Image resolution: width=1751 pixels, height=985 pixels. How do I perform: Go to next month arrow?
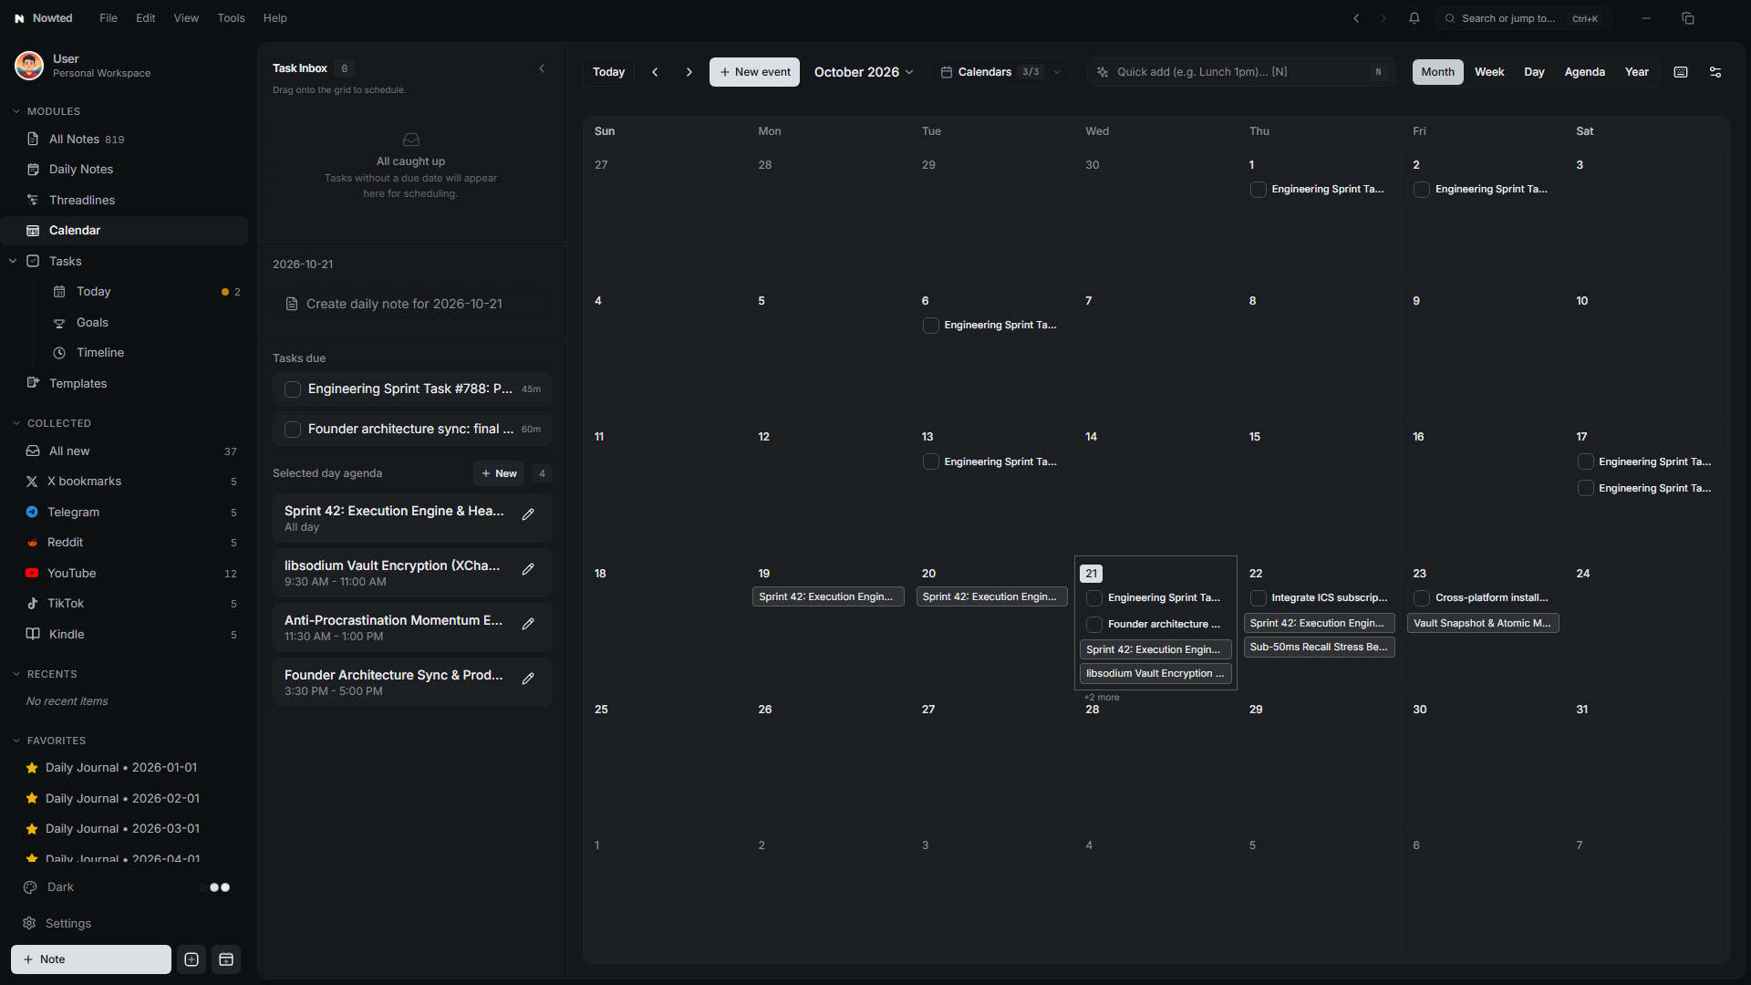pos(689,72)
